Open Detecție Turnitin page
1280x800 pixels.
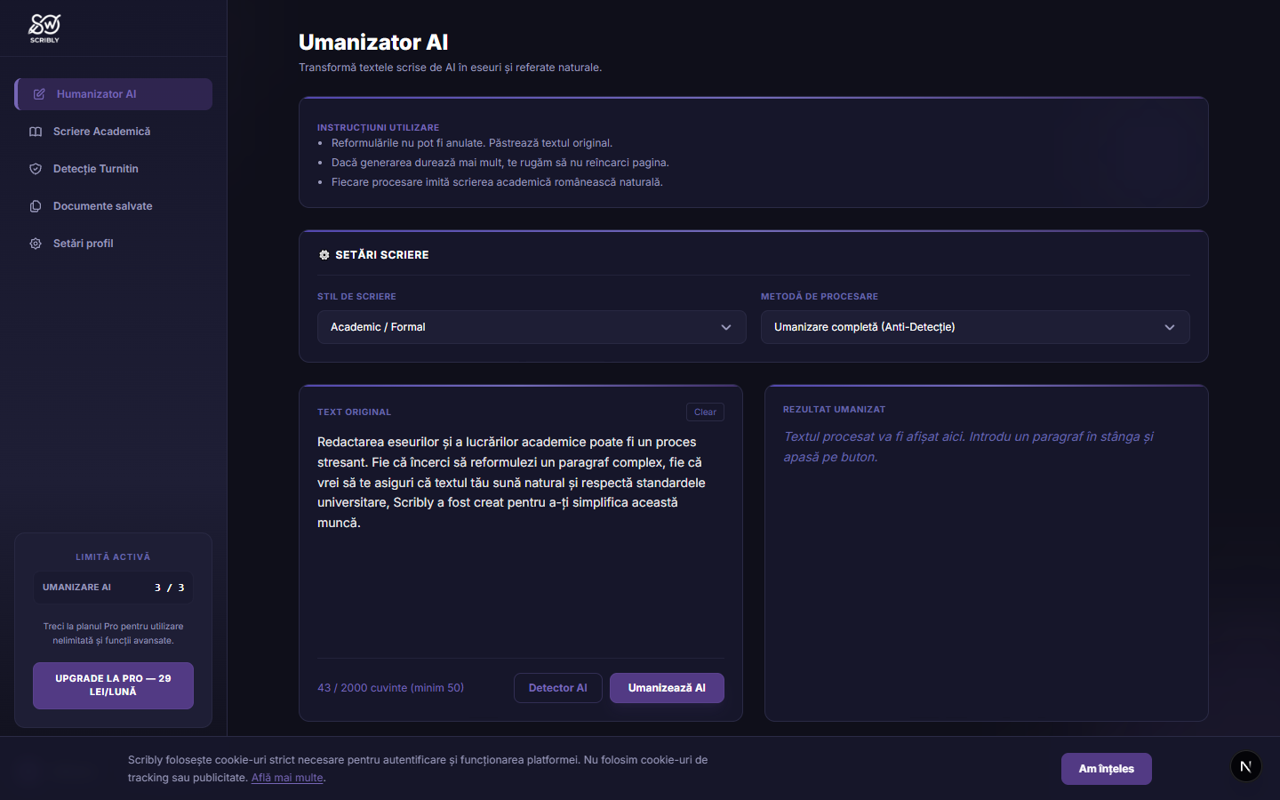pos(113,169)
